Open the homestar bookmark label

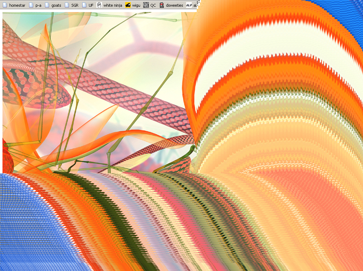coord(17,5)
